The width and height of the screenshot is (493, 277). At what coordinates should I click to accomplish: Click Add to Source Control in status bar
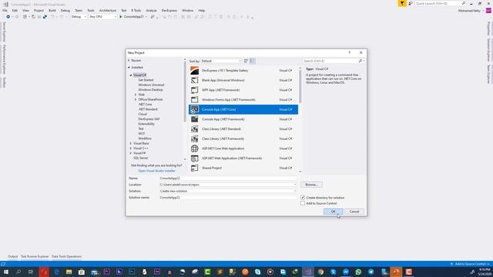pyautogui.click(x=470, y=264)
